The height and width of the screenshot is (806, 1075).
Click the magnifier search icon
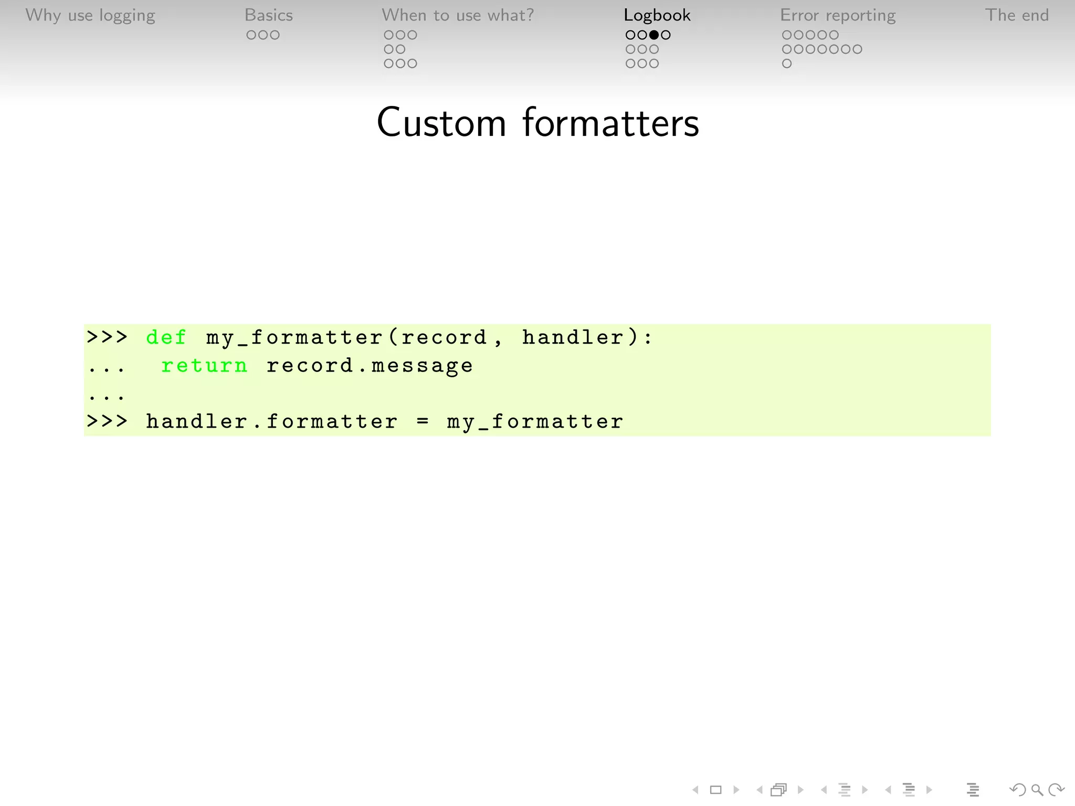tap(1037, 790)
